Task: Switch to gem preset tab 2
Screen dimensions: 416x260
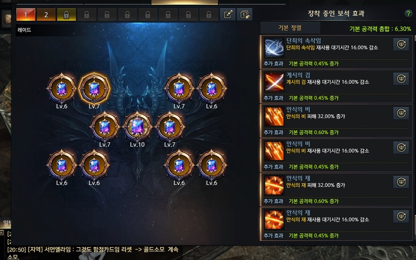Action: pos(46,14)
